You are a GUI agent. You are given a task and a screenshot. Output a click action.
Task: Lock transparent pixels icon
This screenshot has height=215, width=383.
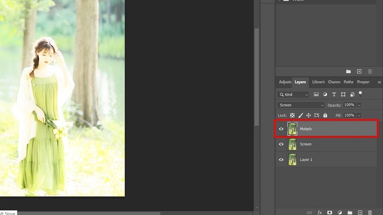coord(292,115)
